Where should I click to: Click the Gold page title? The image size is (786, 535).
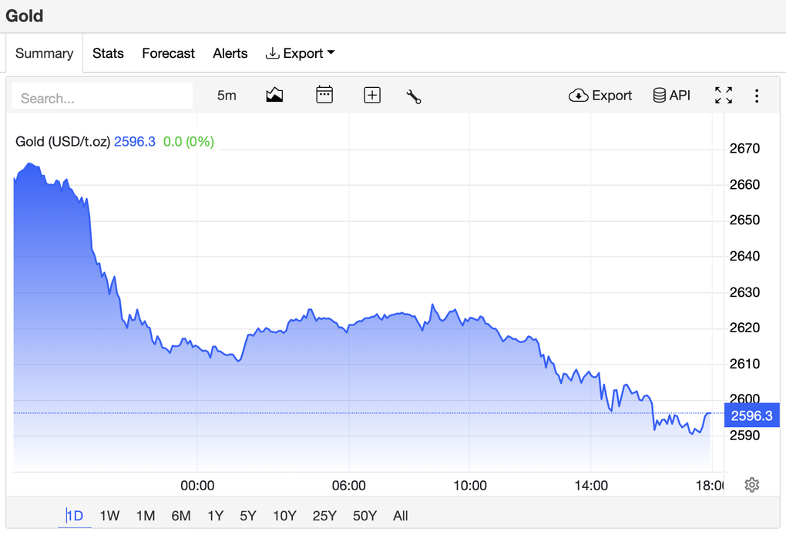point(24,15)
